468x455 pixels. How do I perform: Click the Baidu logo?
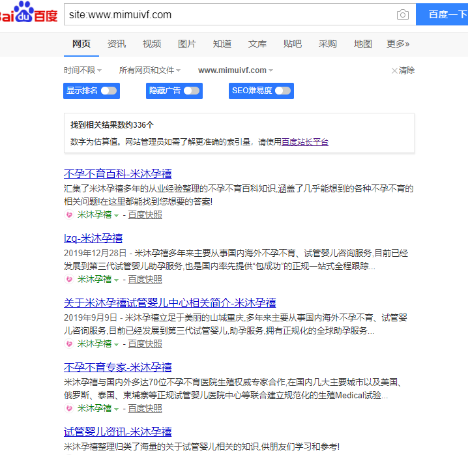click(x=29, y=12)
